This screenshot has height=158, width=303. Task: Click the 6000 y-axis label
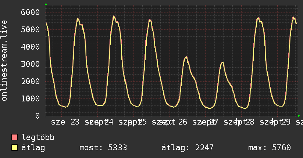(31, 12)
